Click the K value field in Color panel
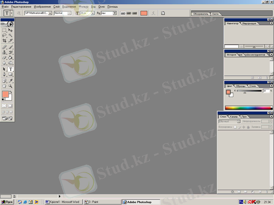 [266, 91]
